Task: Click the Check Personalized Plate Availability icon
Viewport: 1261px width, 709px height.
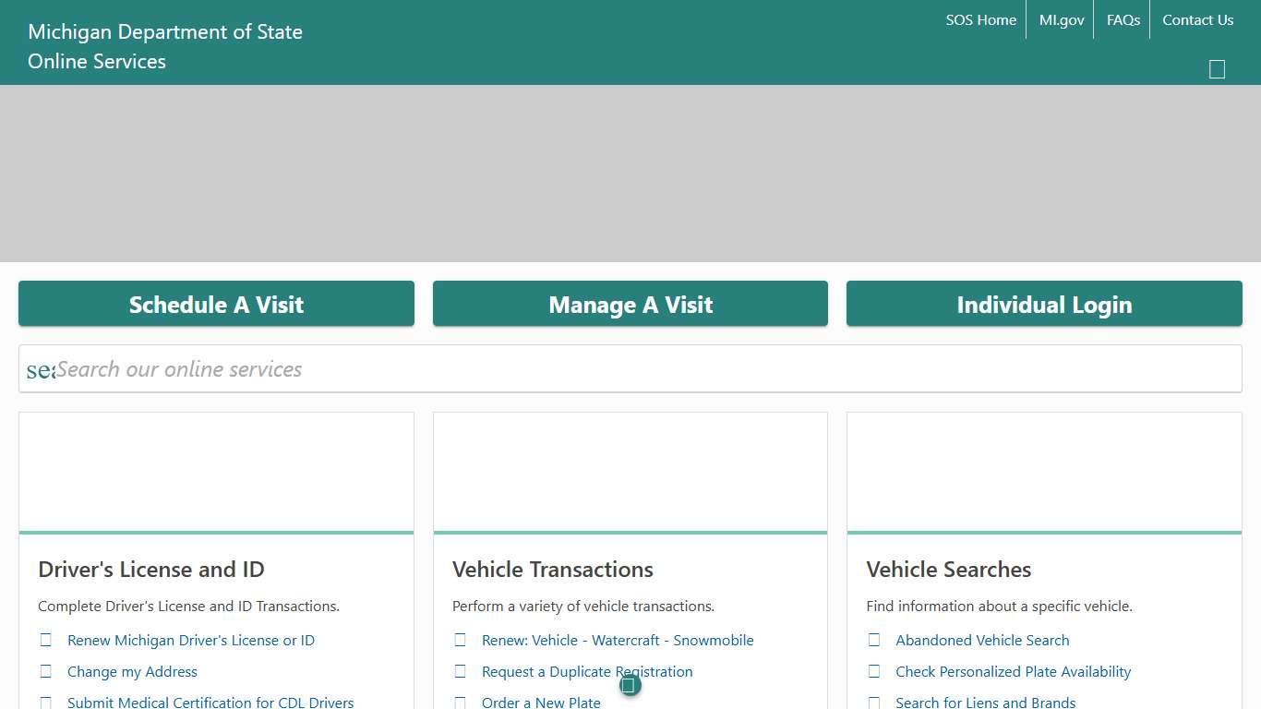Action: click(874, 671)
